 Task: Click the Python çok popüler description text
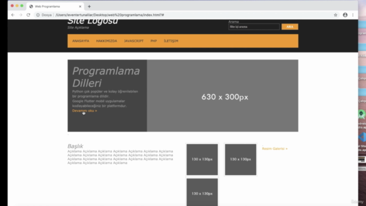pos(105,94)
